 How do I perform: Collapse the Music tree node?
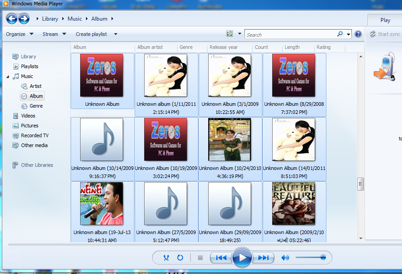pyautogui.click(x=8, y=77)
